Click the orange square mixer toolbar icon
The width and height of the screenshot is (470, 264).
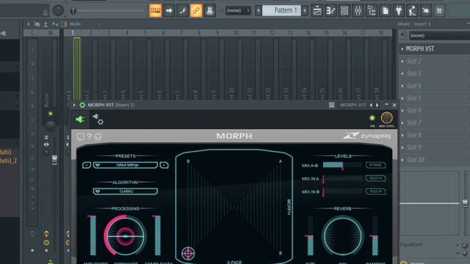[x=64, y=24]
